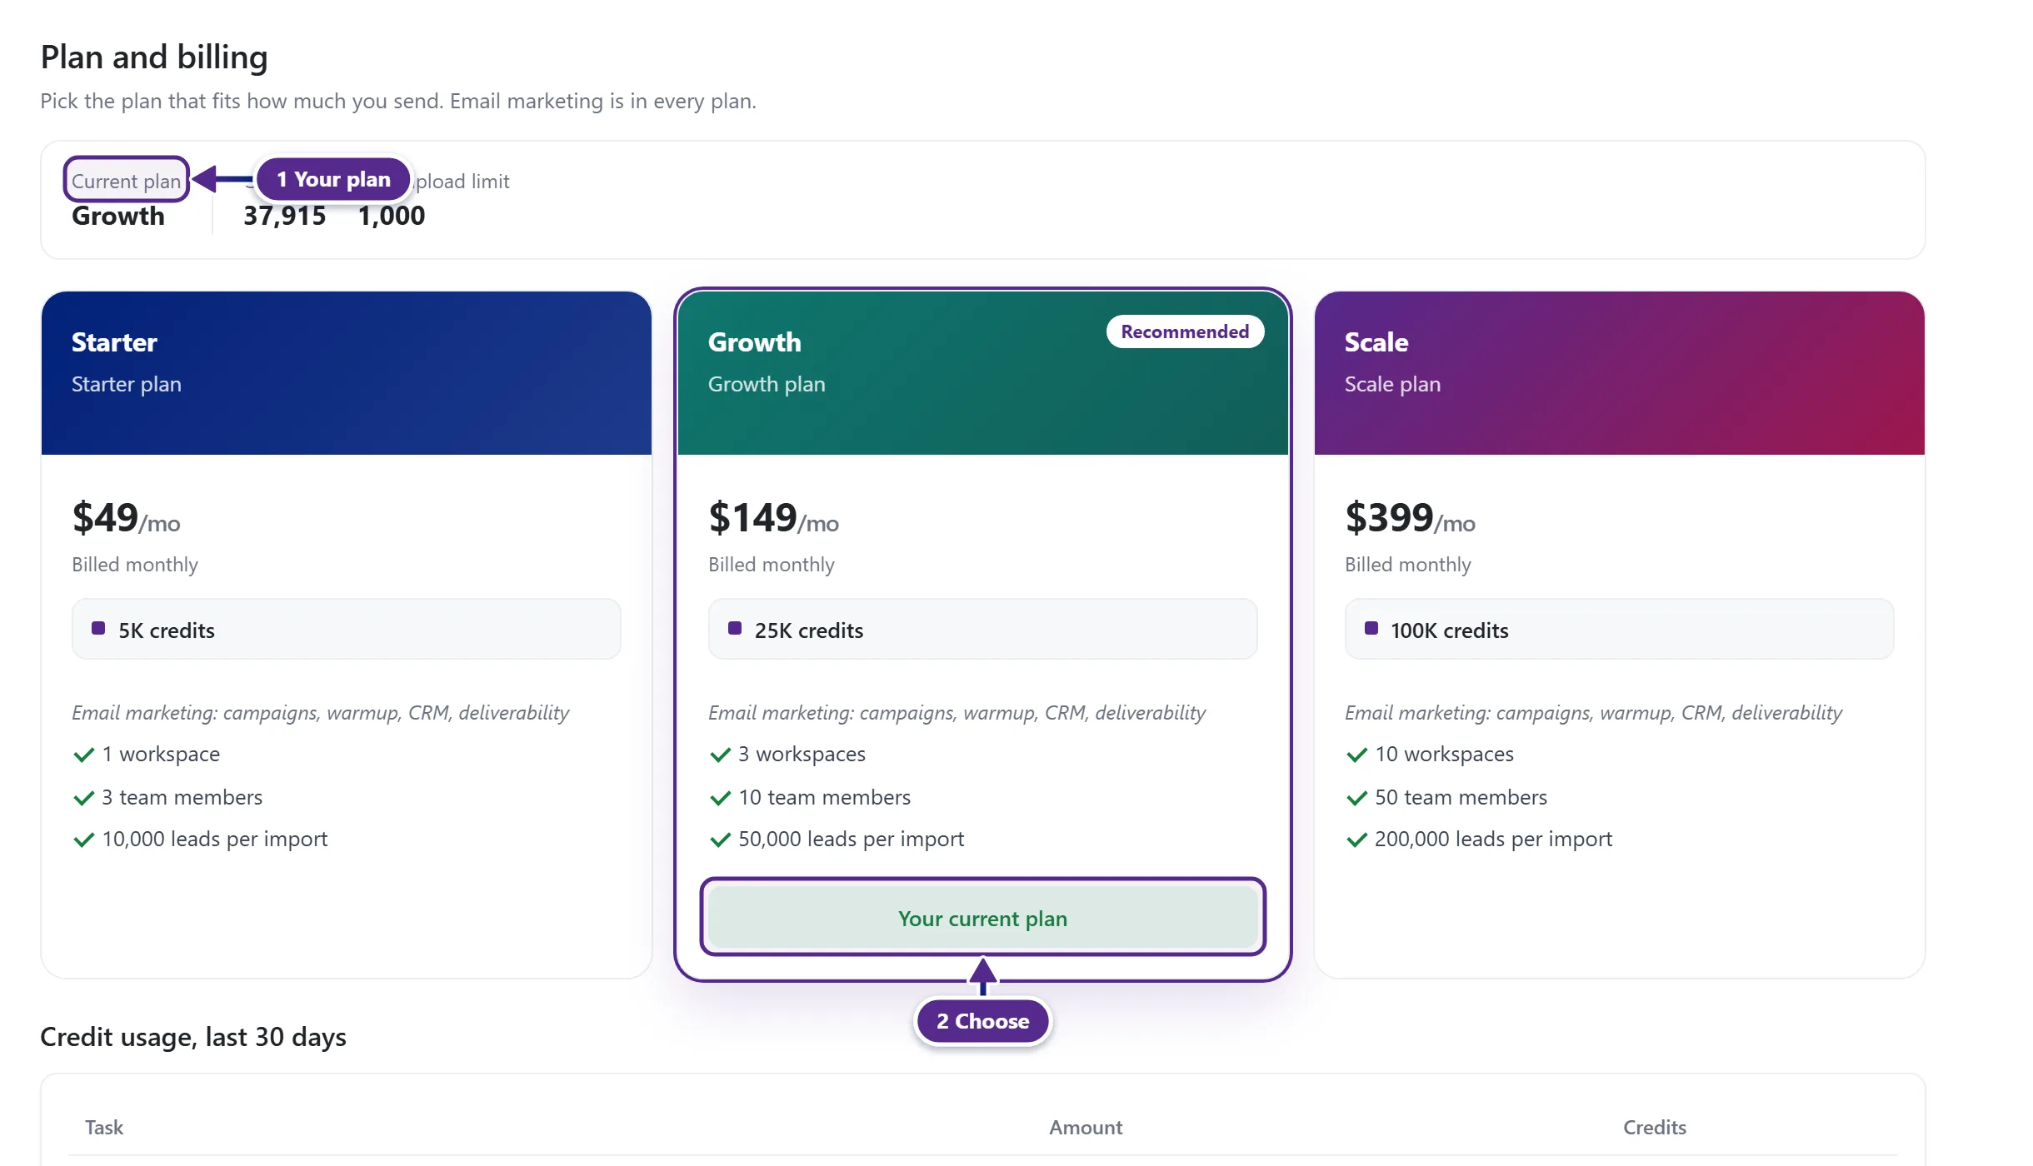Click the 3 workspaces checkmark icon

[x=720, y=755]
